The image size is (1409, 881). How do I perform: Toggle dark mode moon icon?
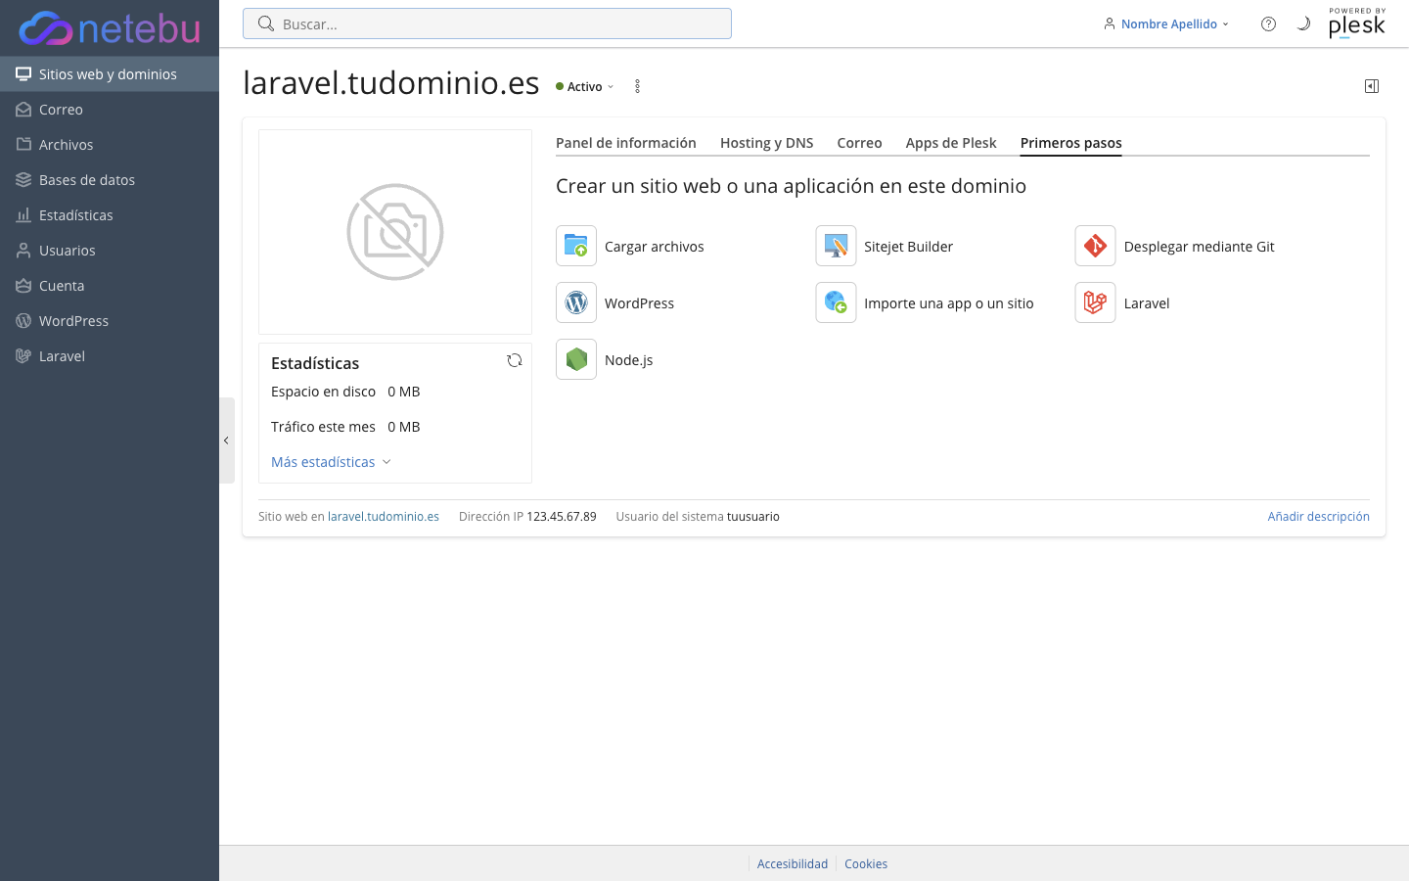coord(1303,23)
